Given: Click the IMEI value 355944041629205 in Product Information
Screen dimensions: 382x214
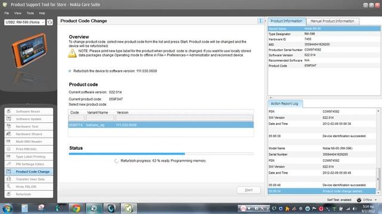Looking at the screenshot, I should 317,45.
